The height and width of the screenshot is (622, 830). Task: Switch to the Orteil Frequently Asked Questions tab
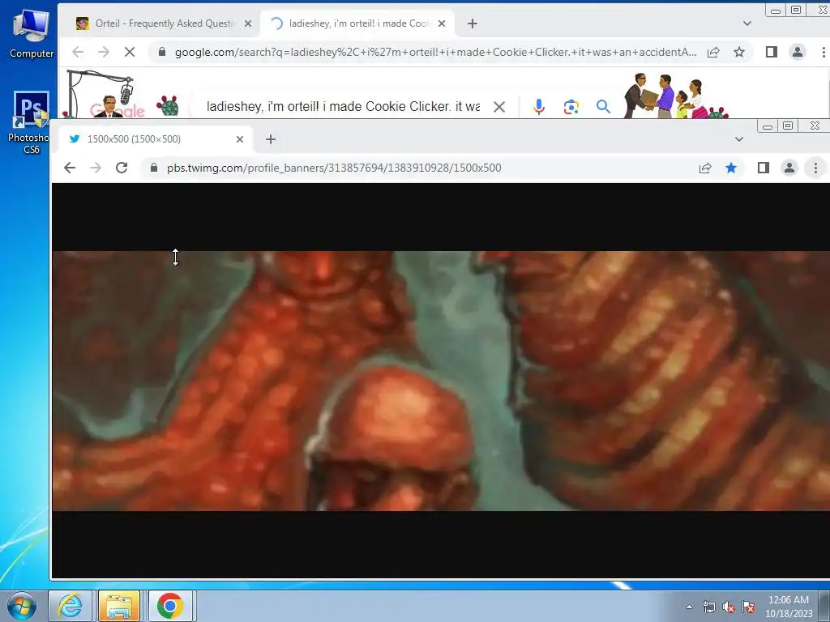pyautogui.click(x=164, y=23)
